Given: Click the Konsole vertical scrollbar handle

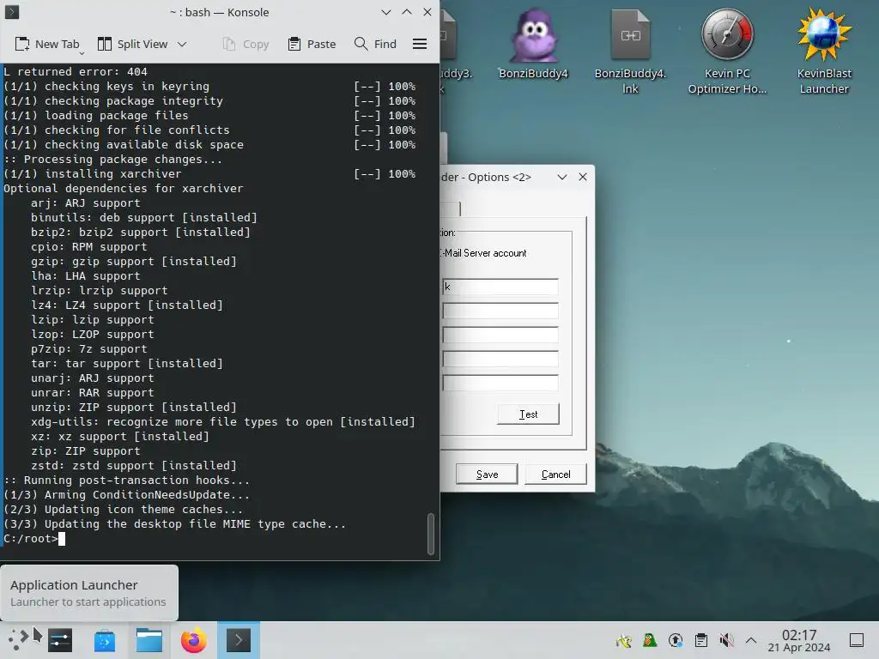Looking at the screenshot, I should (x=431, y=534).
